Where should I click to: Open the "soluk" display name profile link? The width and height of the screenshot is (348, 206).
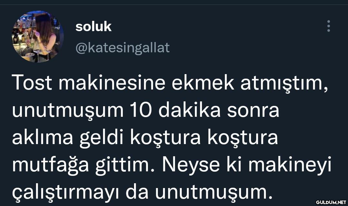pyautogui.click(x=93, y=27)
